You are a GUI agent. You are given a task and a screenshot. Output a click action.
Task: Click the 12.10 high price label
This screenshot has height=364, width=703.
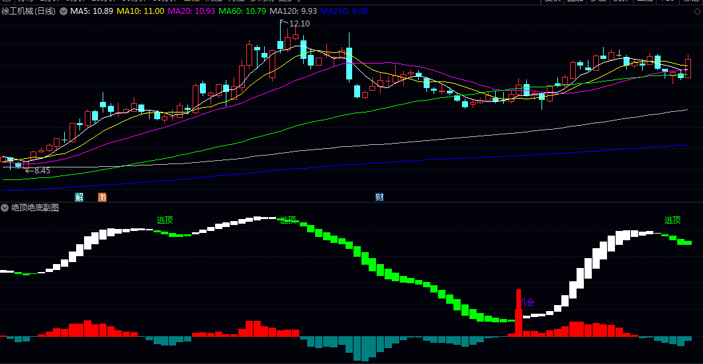pyautogui.click(x=299, y=24)
